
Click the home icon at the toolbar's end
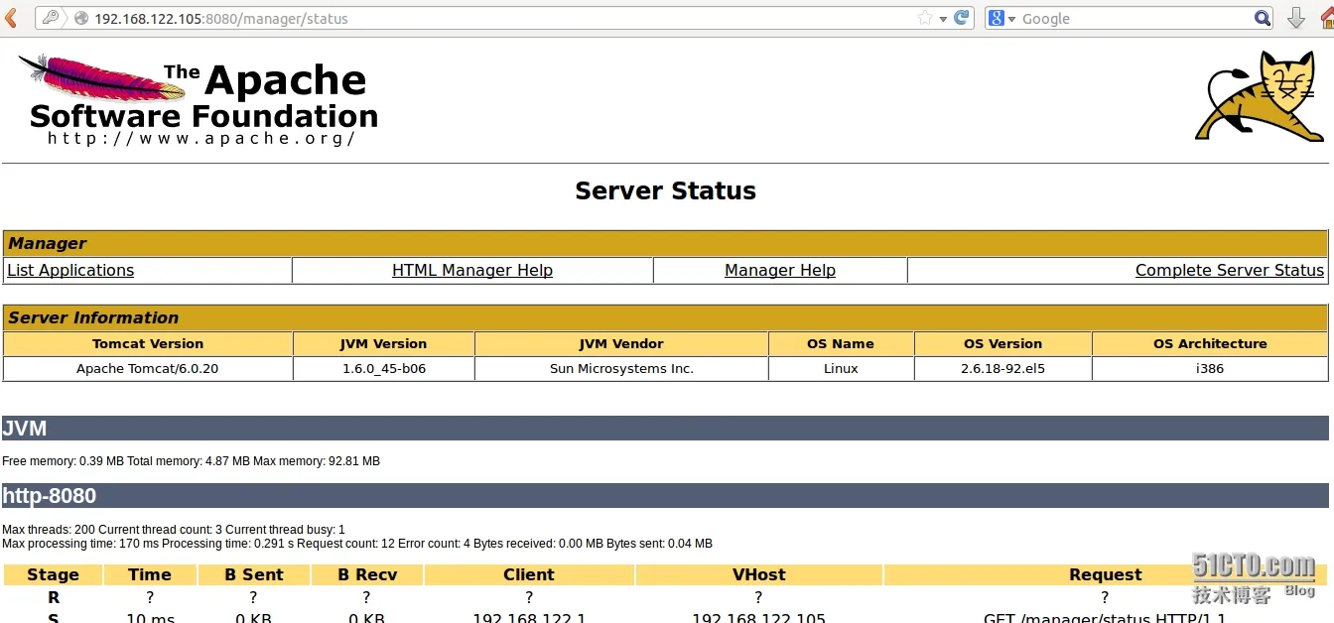click(x=1326, y=18)
